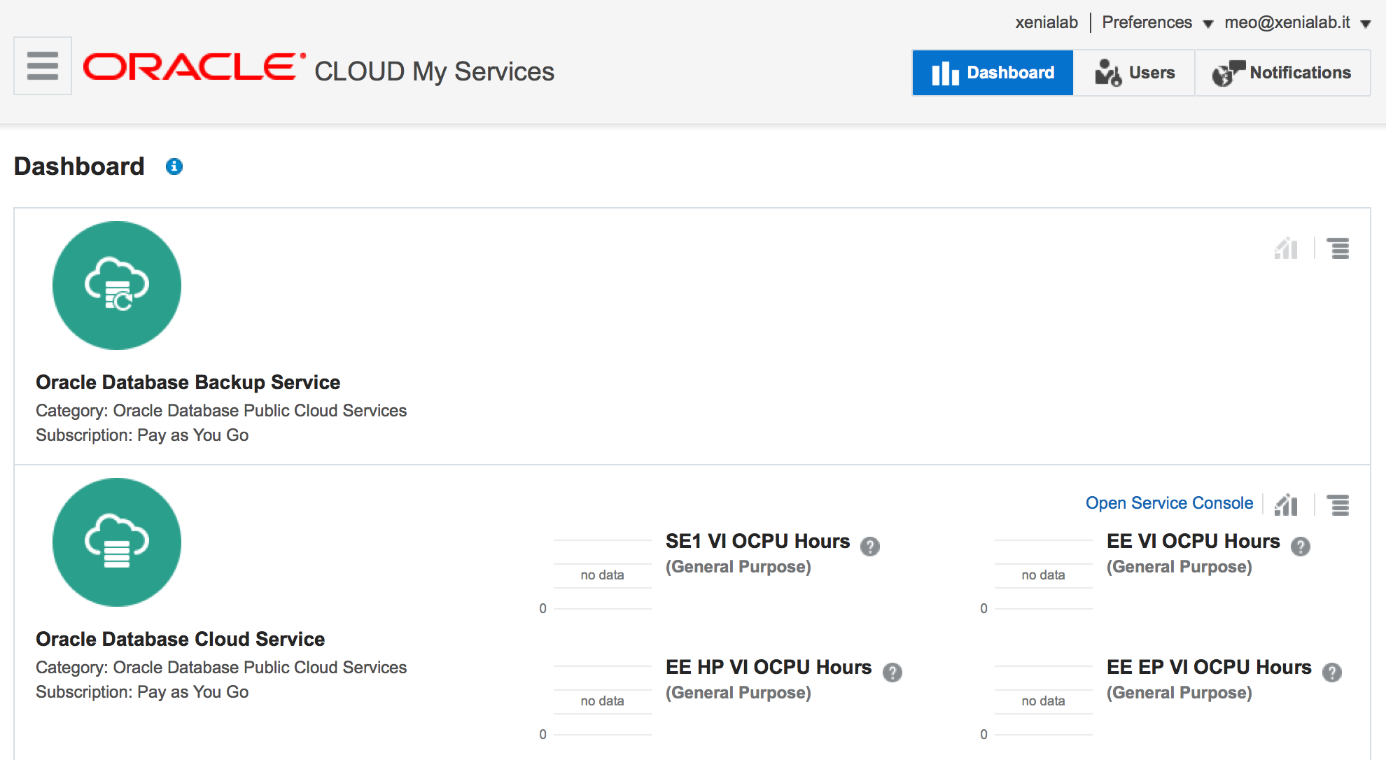Open the Oracle Database Cloud Service title

pos(180,639)
